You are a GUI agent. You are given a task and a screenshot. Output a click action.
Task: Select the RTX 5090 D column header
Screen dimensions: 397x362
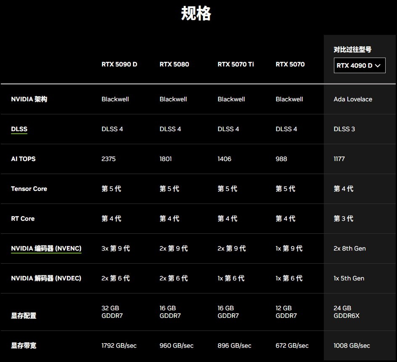click(119, 64)
